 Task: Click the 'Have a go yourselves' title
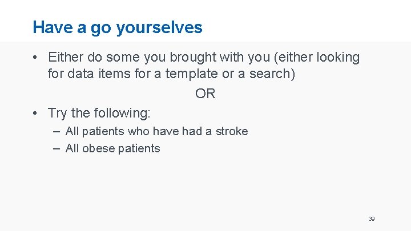coord(117,27)
